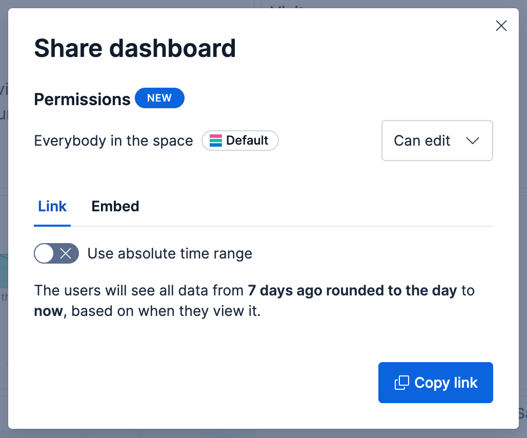
Task: Click the Default space badge
Action: pyautogui.click(x=240, y=141)
